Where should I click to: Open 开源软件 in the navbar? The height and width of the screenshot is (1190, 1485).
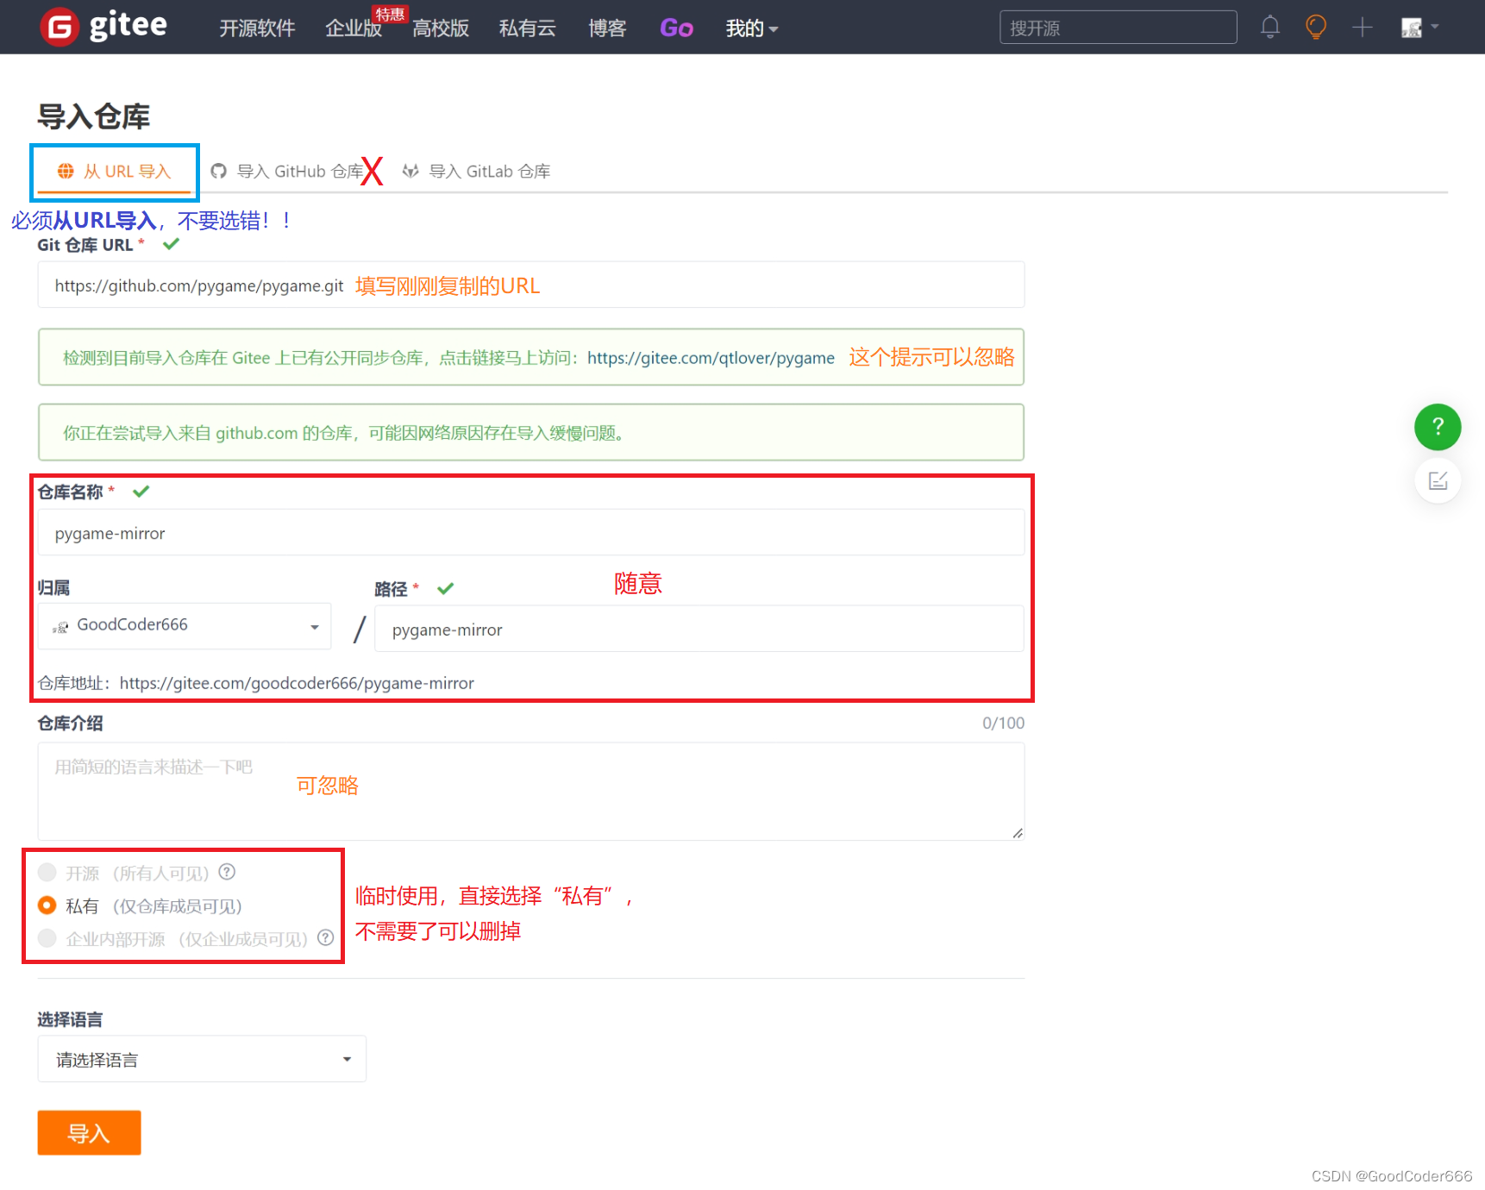click(x=257, y=28)
